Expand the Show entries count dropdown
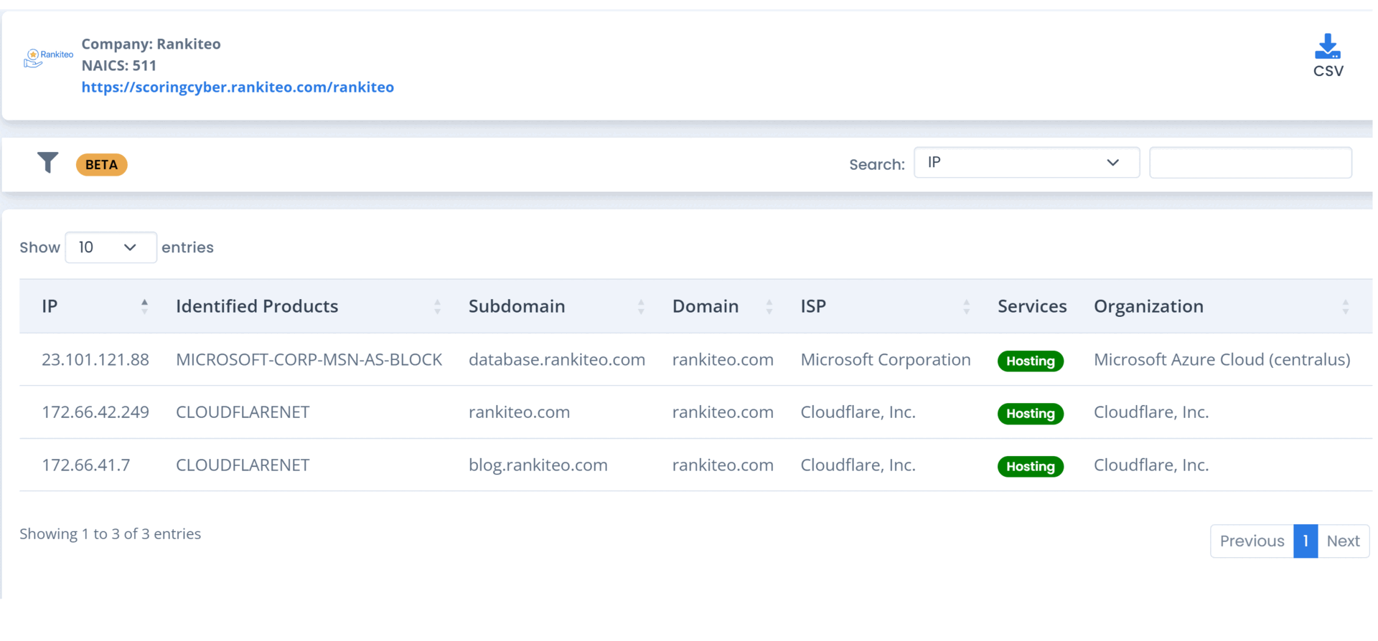The image size is (1378, 641). [111, 247]
